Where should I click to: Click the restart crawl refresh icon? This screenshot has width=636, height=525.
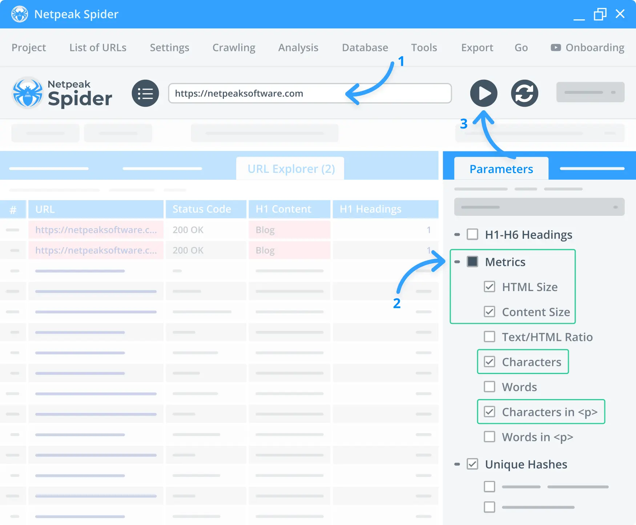click(524, 93)
